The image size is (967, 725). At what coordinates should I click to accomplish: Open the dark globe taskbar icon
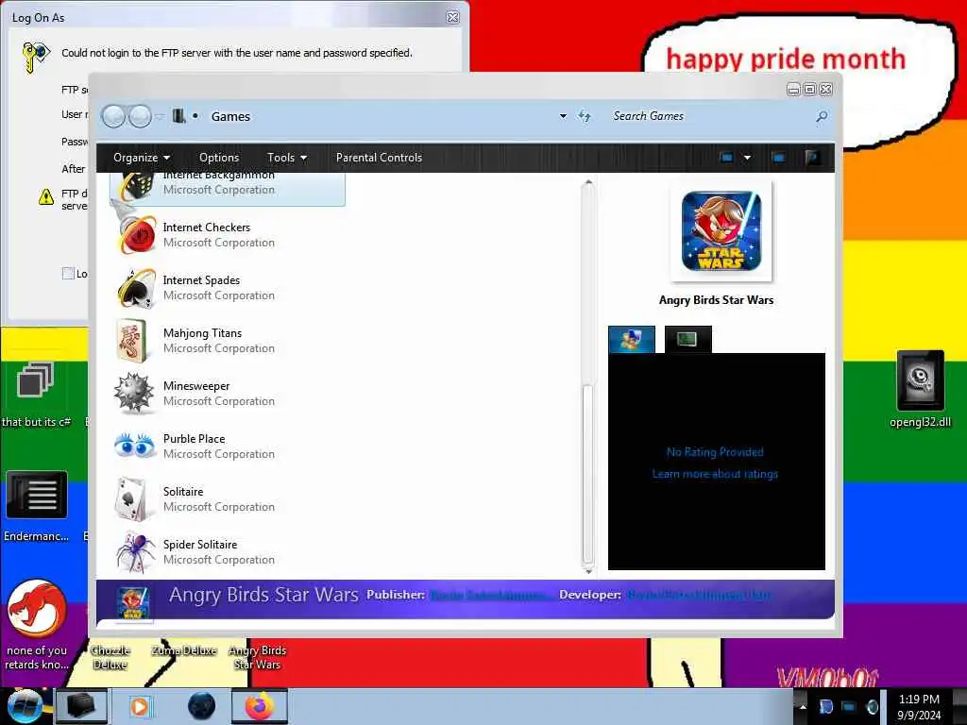[x=201, y=706]
